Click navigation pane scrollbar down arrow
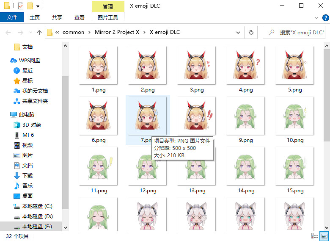This screenshot has width=330, height=241. (65, 228)
